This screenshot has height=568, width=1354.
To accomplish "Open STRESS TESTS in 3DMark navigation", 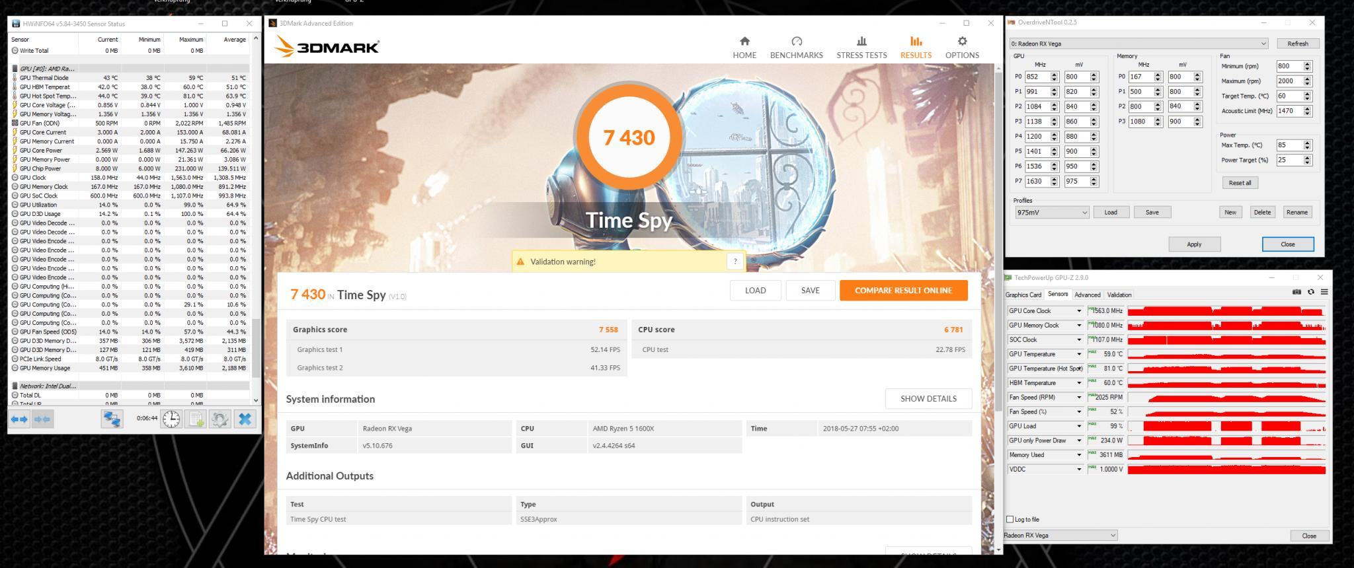I will pyautogui.click(x=861, y=48).
